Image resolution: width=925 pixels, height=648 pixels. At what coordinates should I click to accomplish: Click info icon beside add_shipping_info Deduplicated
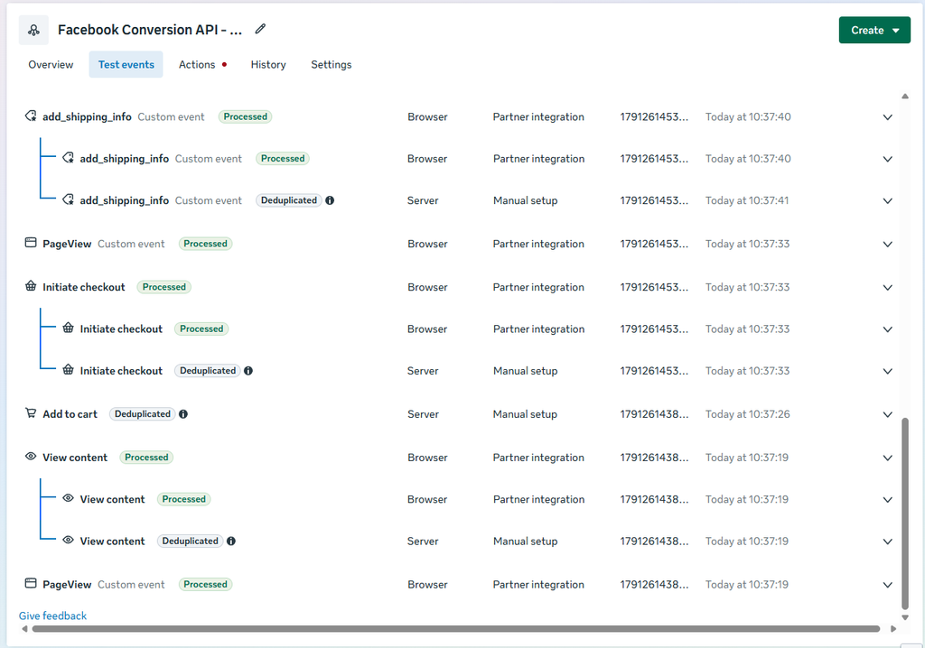[330, 200]
